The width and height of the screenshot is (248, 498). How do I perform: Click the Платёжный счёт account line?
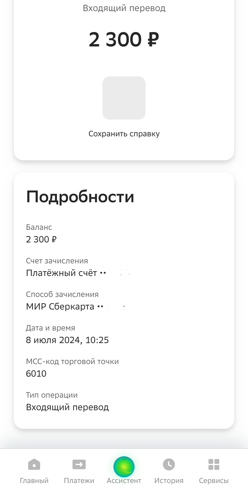coord(66,273)
